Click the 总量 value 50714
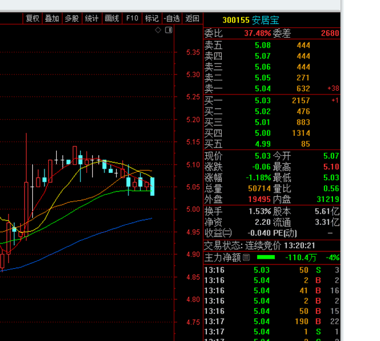 [260, 188]
